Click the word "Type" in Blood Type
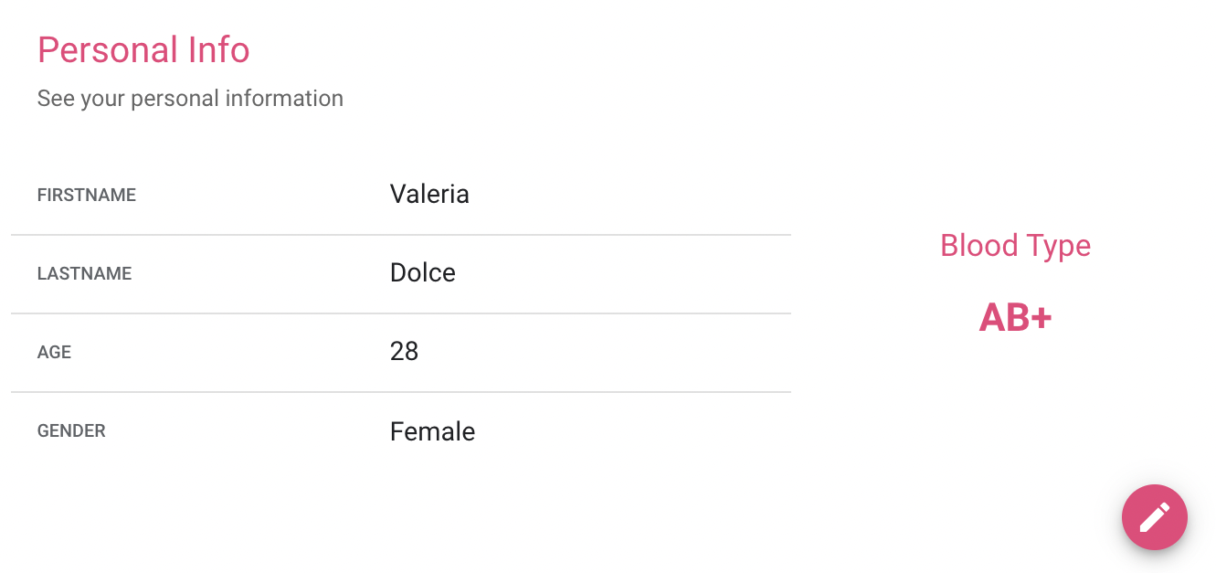 pos(1058,246)
